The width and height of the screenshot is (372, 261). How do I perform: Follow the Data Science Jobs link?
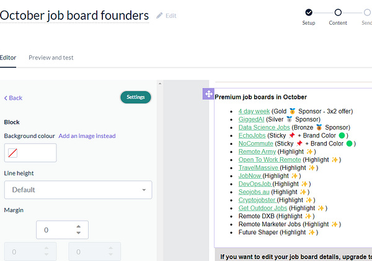point(264,127)
